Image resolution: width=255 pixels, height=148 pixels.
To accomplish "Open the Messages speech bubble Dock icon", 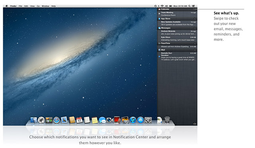I will (x=102, y=120).
